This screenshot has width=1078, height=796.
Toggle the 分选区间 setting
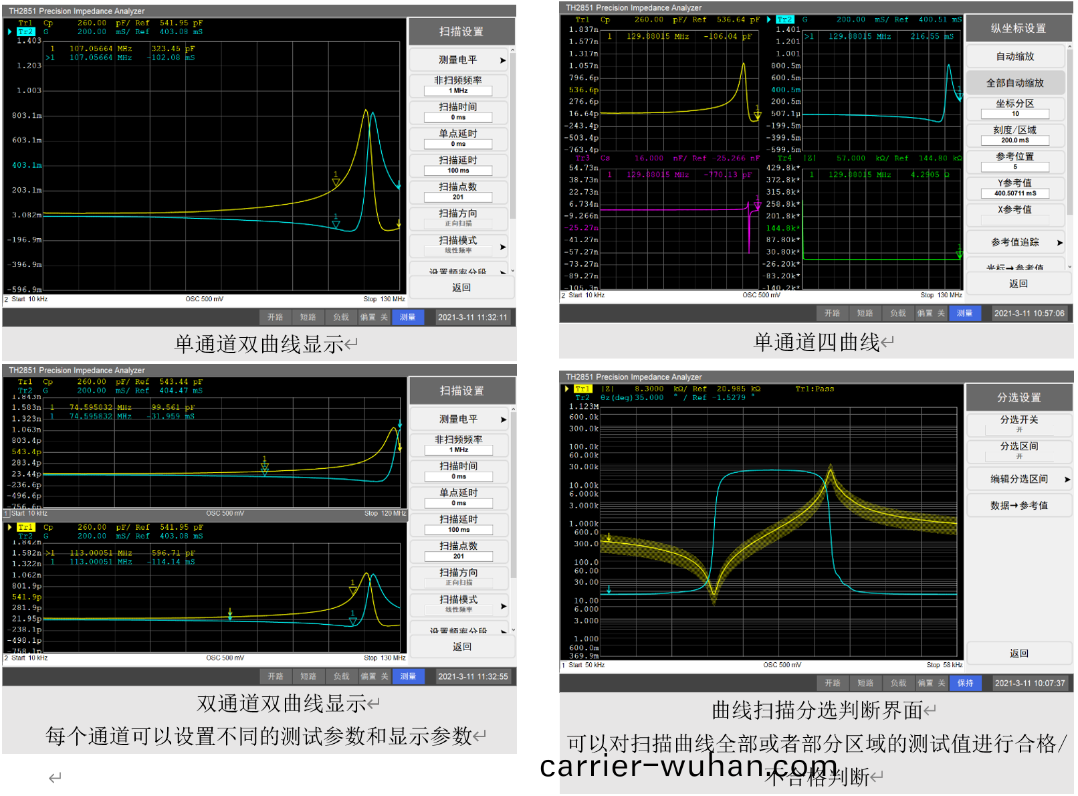pyautogui.click(x=1018, y=451)
